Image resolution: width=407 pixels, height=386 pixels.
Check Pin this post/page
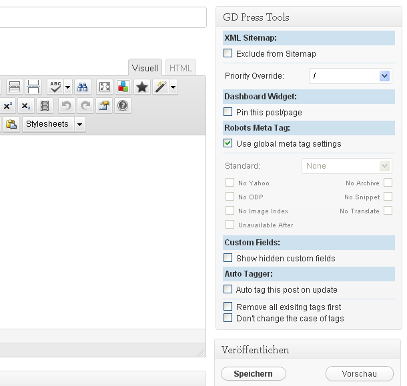pyautogui.click(x=228, y=112)
